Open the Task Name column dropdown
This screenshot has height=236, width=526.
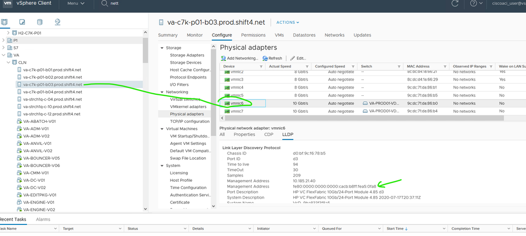tap(56, 229)
